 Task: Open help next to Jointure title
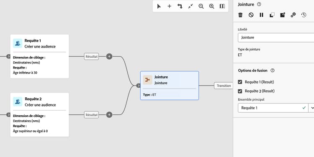point(259,4)
